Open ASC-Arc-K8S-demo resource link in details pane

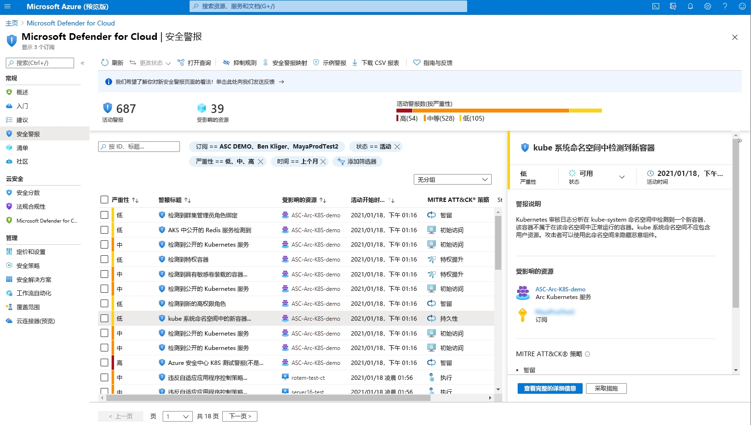560,289
